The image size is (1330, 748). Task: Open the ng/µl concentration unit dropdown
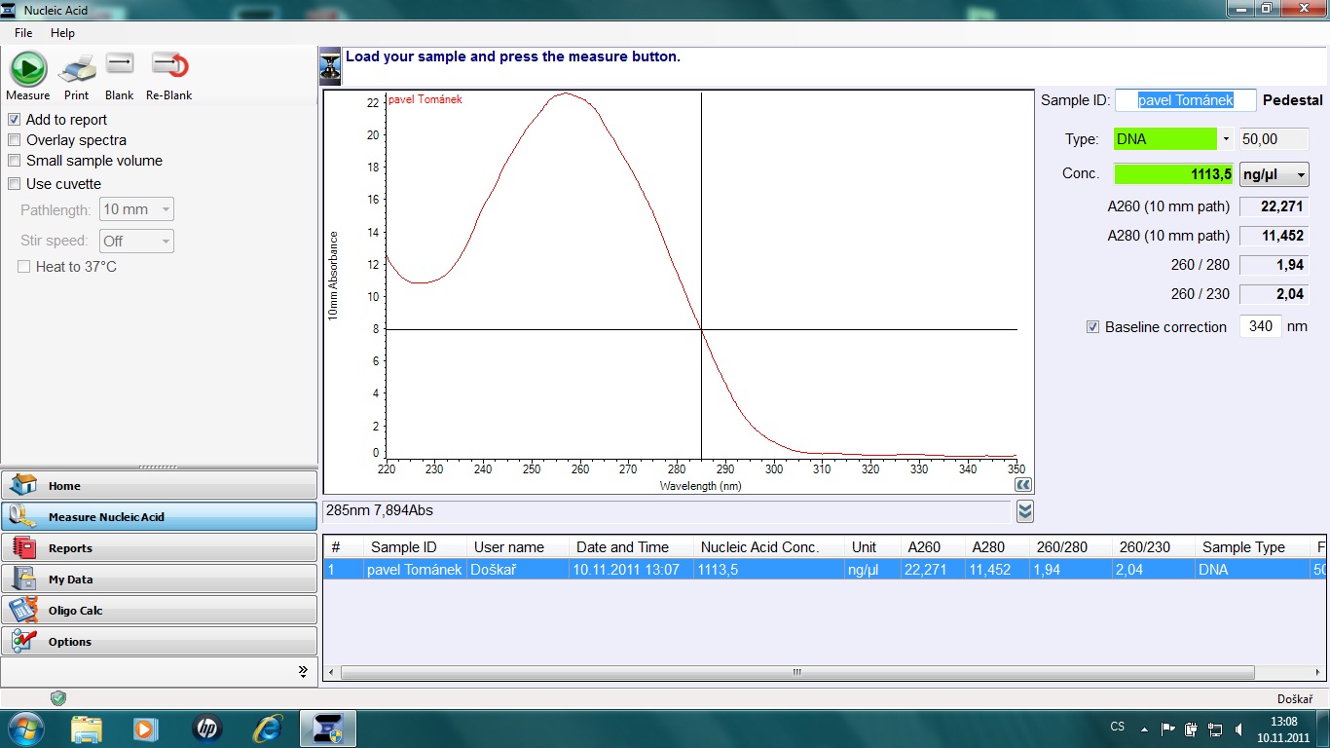click(x=1274, y=174)
